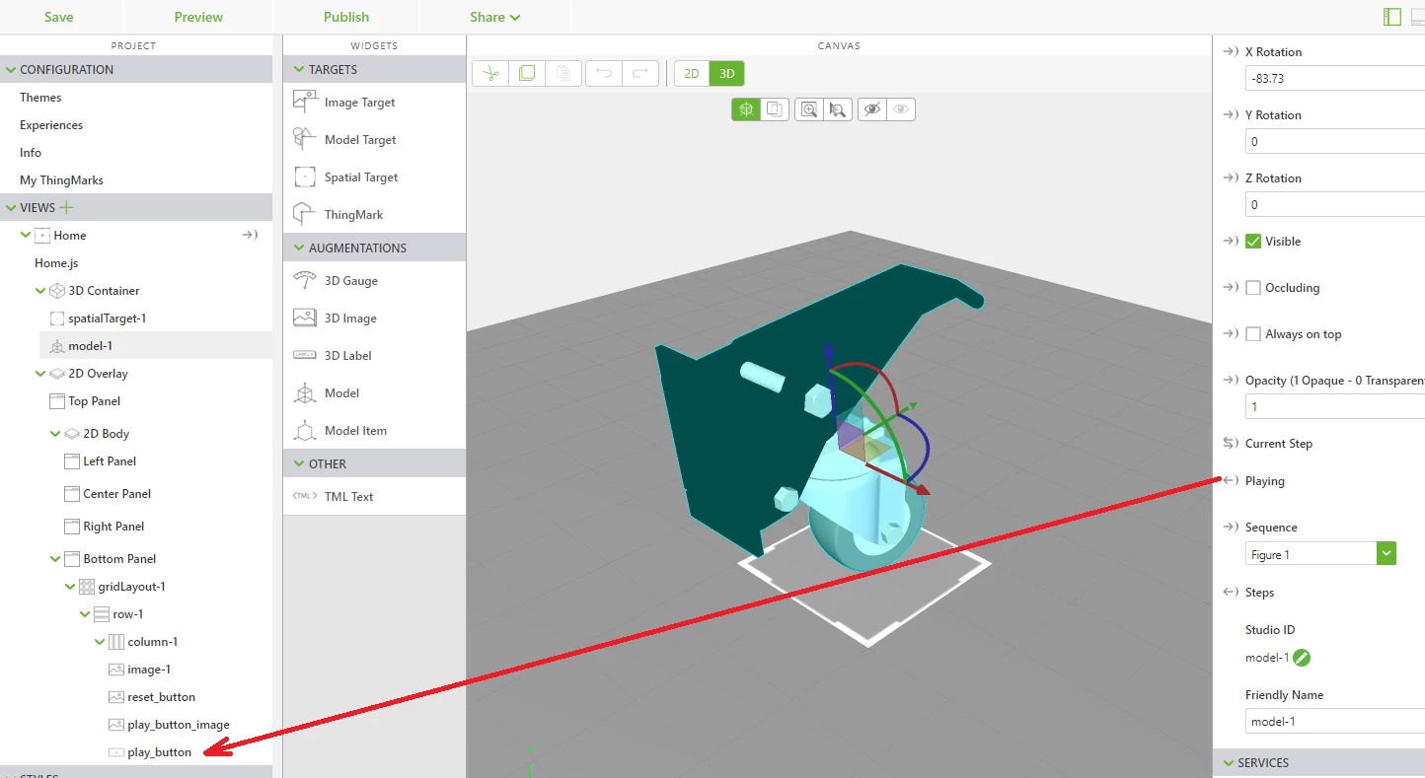Click the greyed eye show-all icon
1425x778 pixels.
(901, 109)
